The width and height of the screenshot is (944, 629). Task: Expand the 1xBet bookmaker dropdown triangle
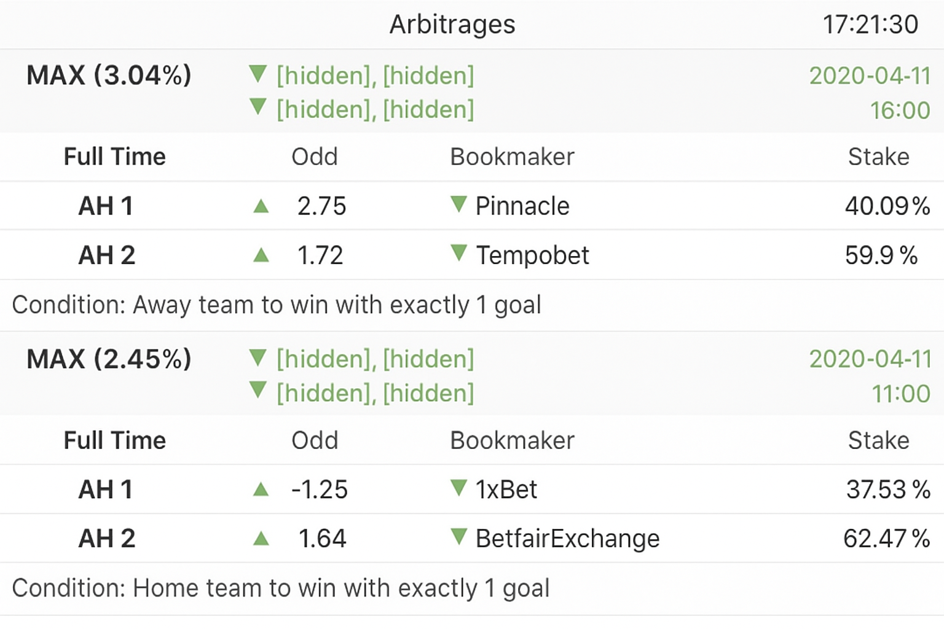point(458,488)
